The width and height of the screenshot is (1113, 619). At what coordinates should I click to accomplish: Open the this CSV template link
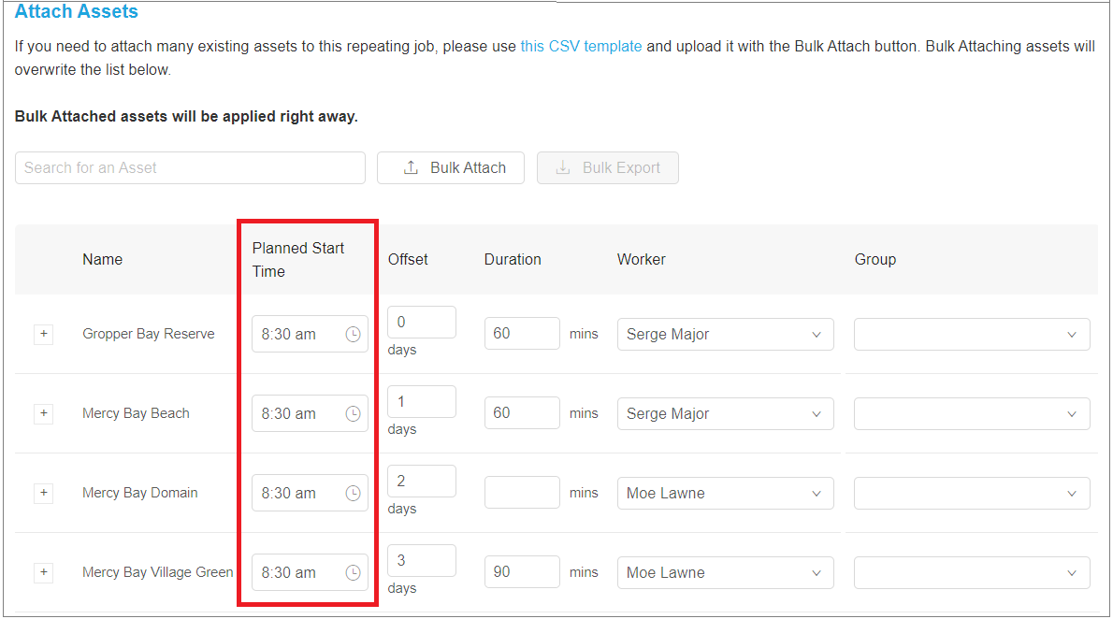pyautogui.click(x=581, y=46)
